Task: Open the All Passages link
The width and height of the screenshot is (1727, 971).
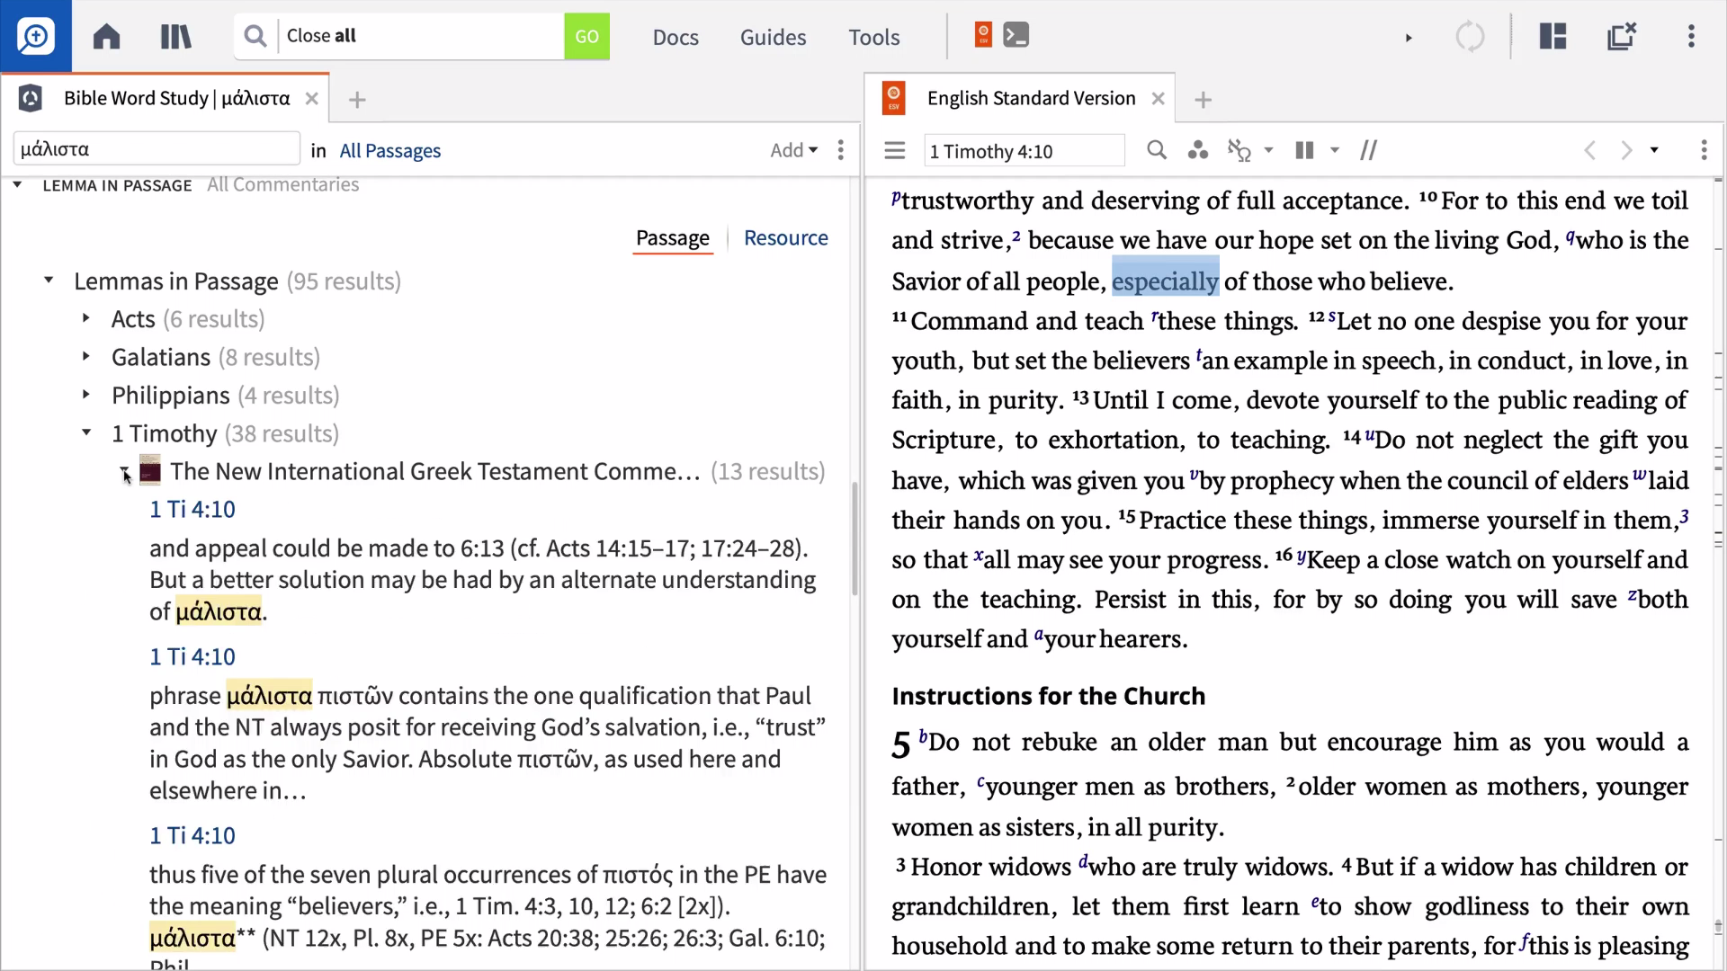Action: click(x=389, y=150)
